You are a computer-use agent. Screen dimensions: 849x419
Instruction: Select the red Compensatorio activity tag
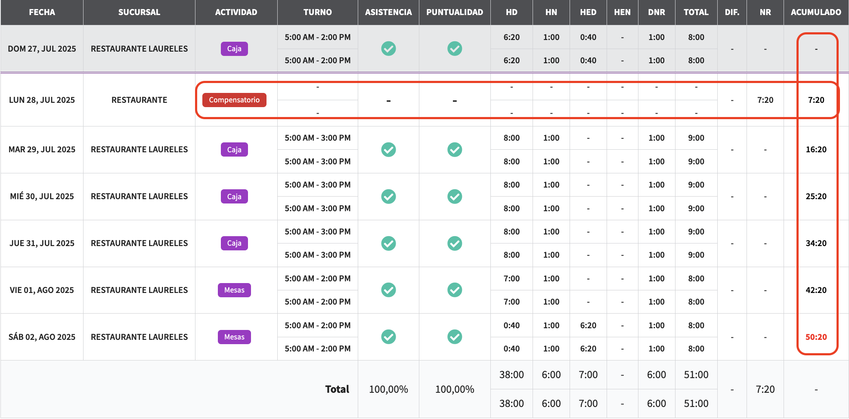pyautogui.click(x=234, y=100)
